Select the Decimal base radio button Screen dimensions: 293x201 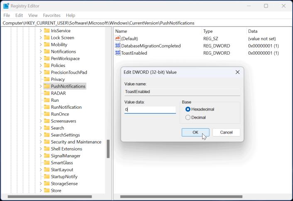point(188,117)
